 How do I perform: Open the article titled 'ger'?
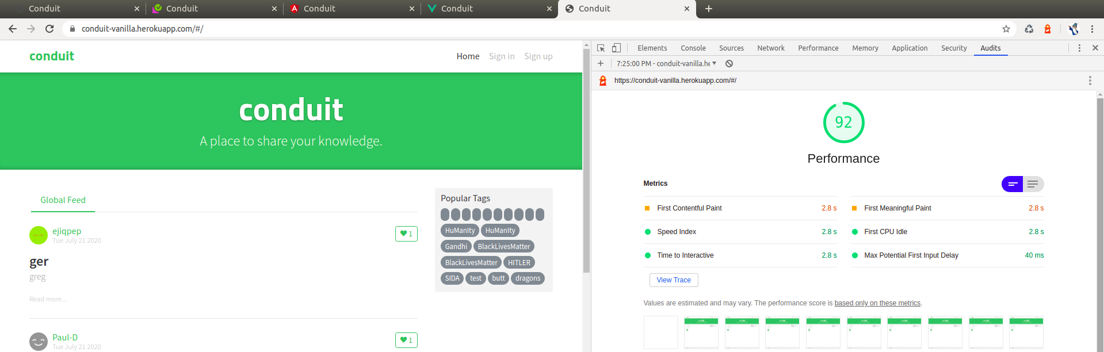point(39,262)
